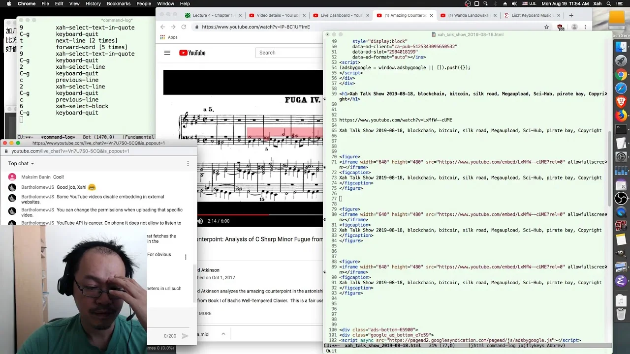Open the Apps bookmarks shortcut
The width and height of the screenshot is (630, 354).
(x=169, y=37)
